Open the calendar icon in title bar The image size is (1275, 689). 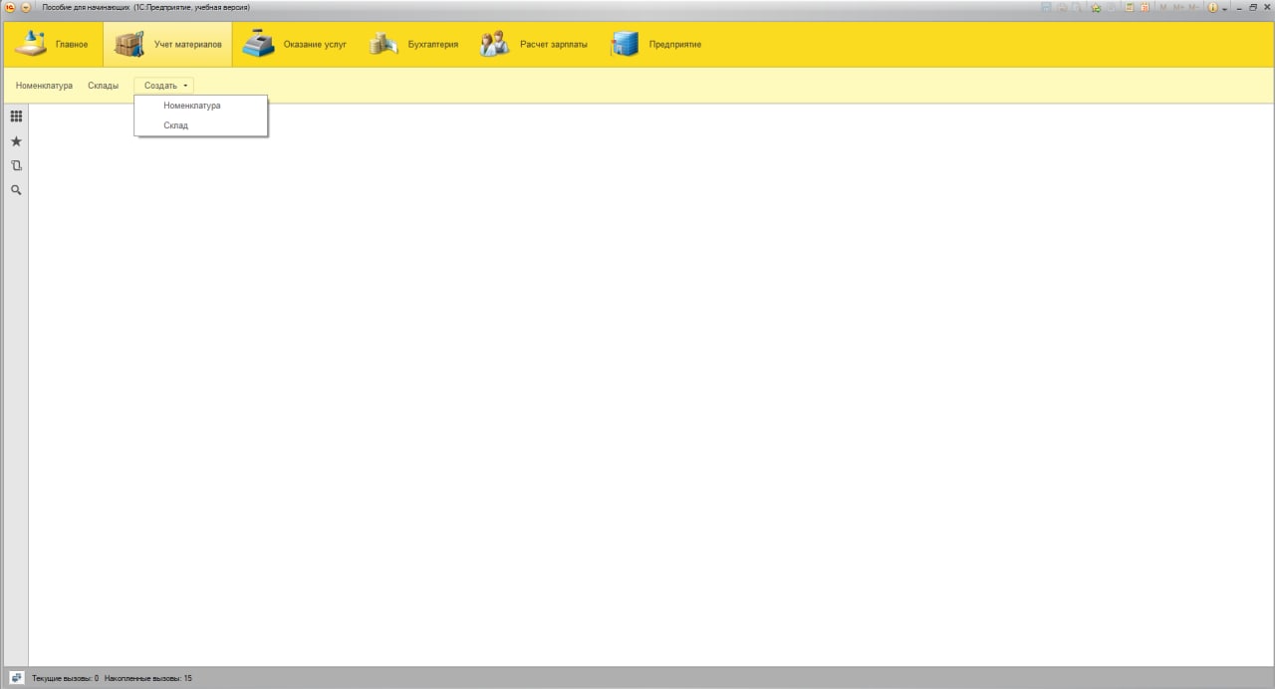pyautogui.click(x=1146, y=7)
